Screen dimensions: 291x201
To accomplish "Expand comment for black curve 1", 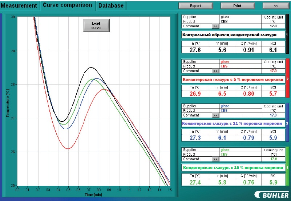I will pos(215,26).
